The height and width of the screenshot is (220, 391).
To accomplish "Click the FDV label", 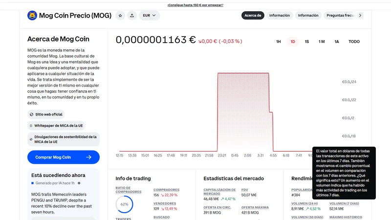I will [245, 190].
